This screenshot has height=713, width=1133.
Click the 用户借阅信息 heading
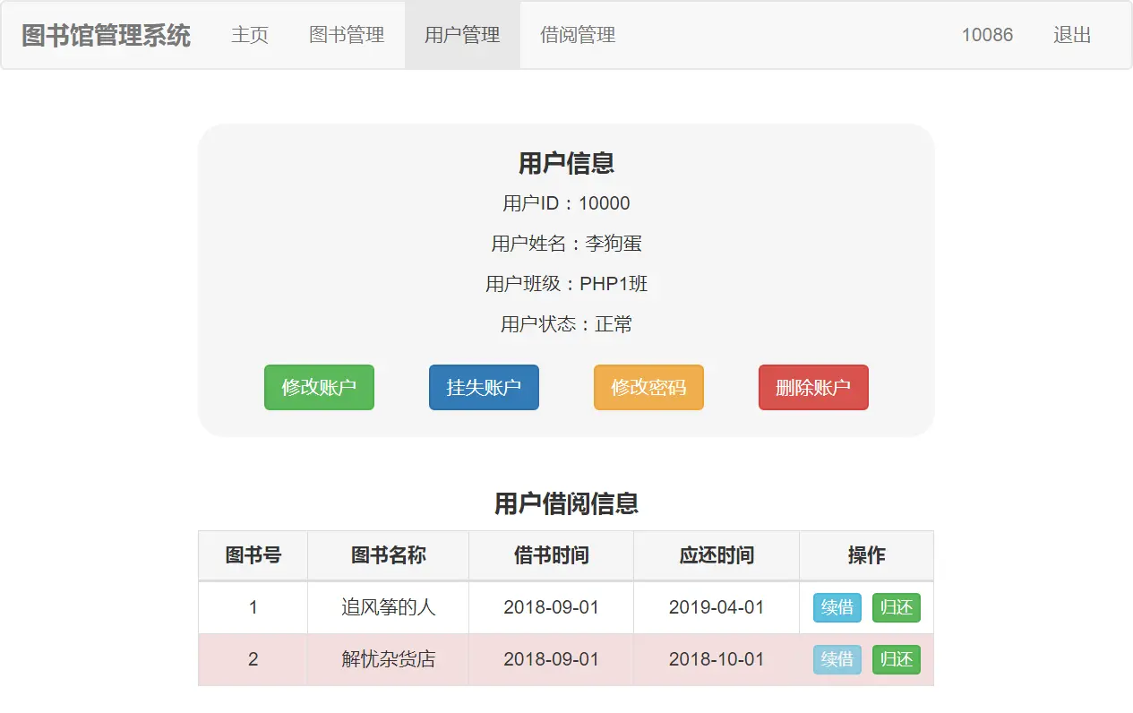click(x=566, y=504)
